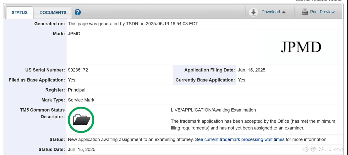Click the 'Currently Base Application:' label

tap(205, 80)
